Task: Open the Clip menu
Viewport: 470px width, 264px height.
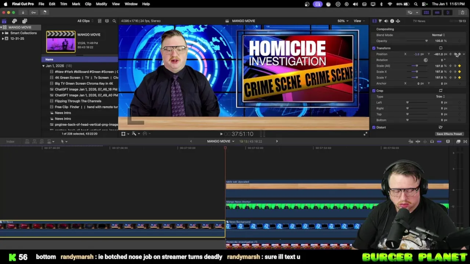Action: coord(88,4)
